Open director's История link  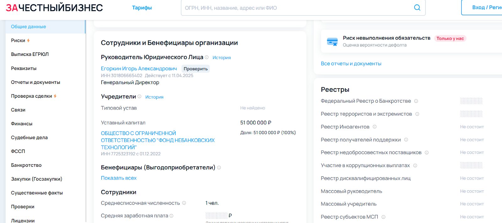(x=222, y=57)
